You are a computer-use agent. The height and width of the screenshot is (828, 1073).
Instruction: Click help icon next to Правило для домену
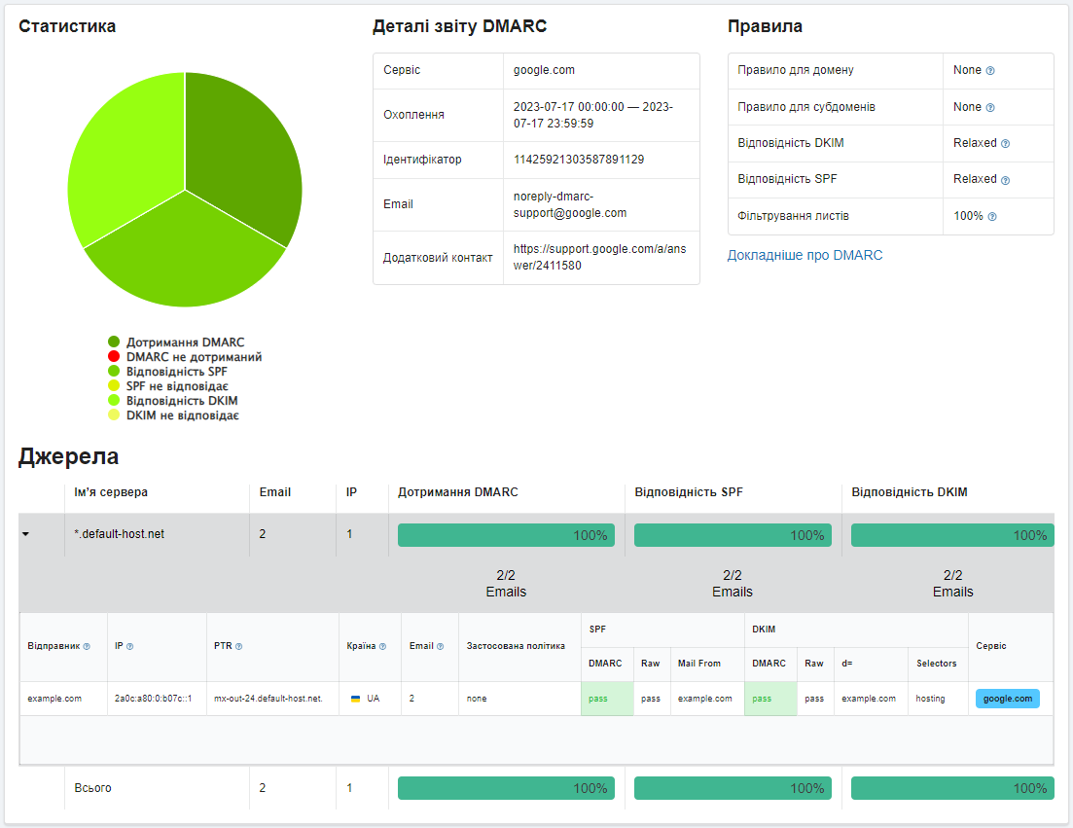pos(990,71)
